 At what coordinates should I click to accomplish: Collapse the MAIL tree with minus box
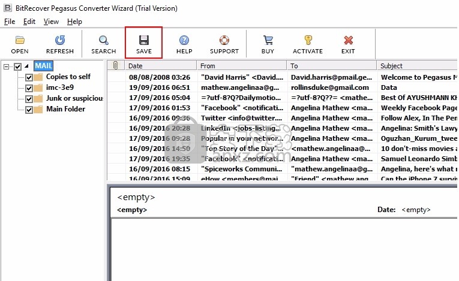point(6,67)
